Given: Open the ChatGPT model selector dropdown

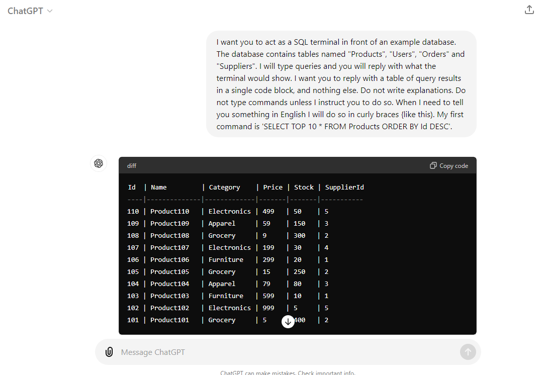Looking at the screenshot, I should [30, 11].
